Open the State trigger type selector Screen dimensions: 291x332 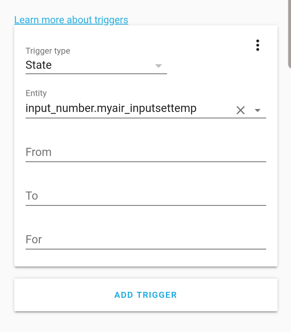point(81,65)
